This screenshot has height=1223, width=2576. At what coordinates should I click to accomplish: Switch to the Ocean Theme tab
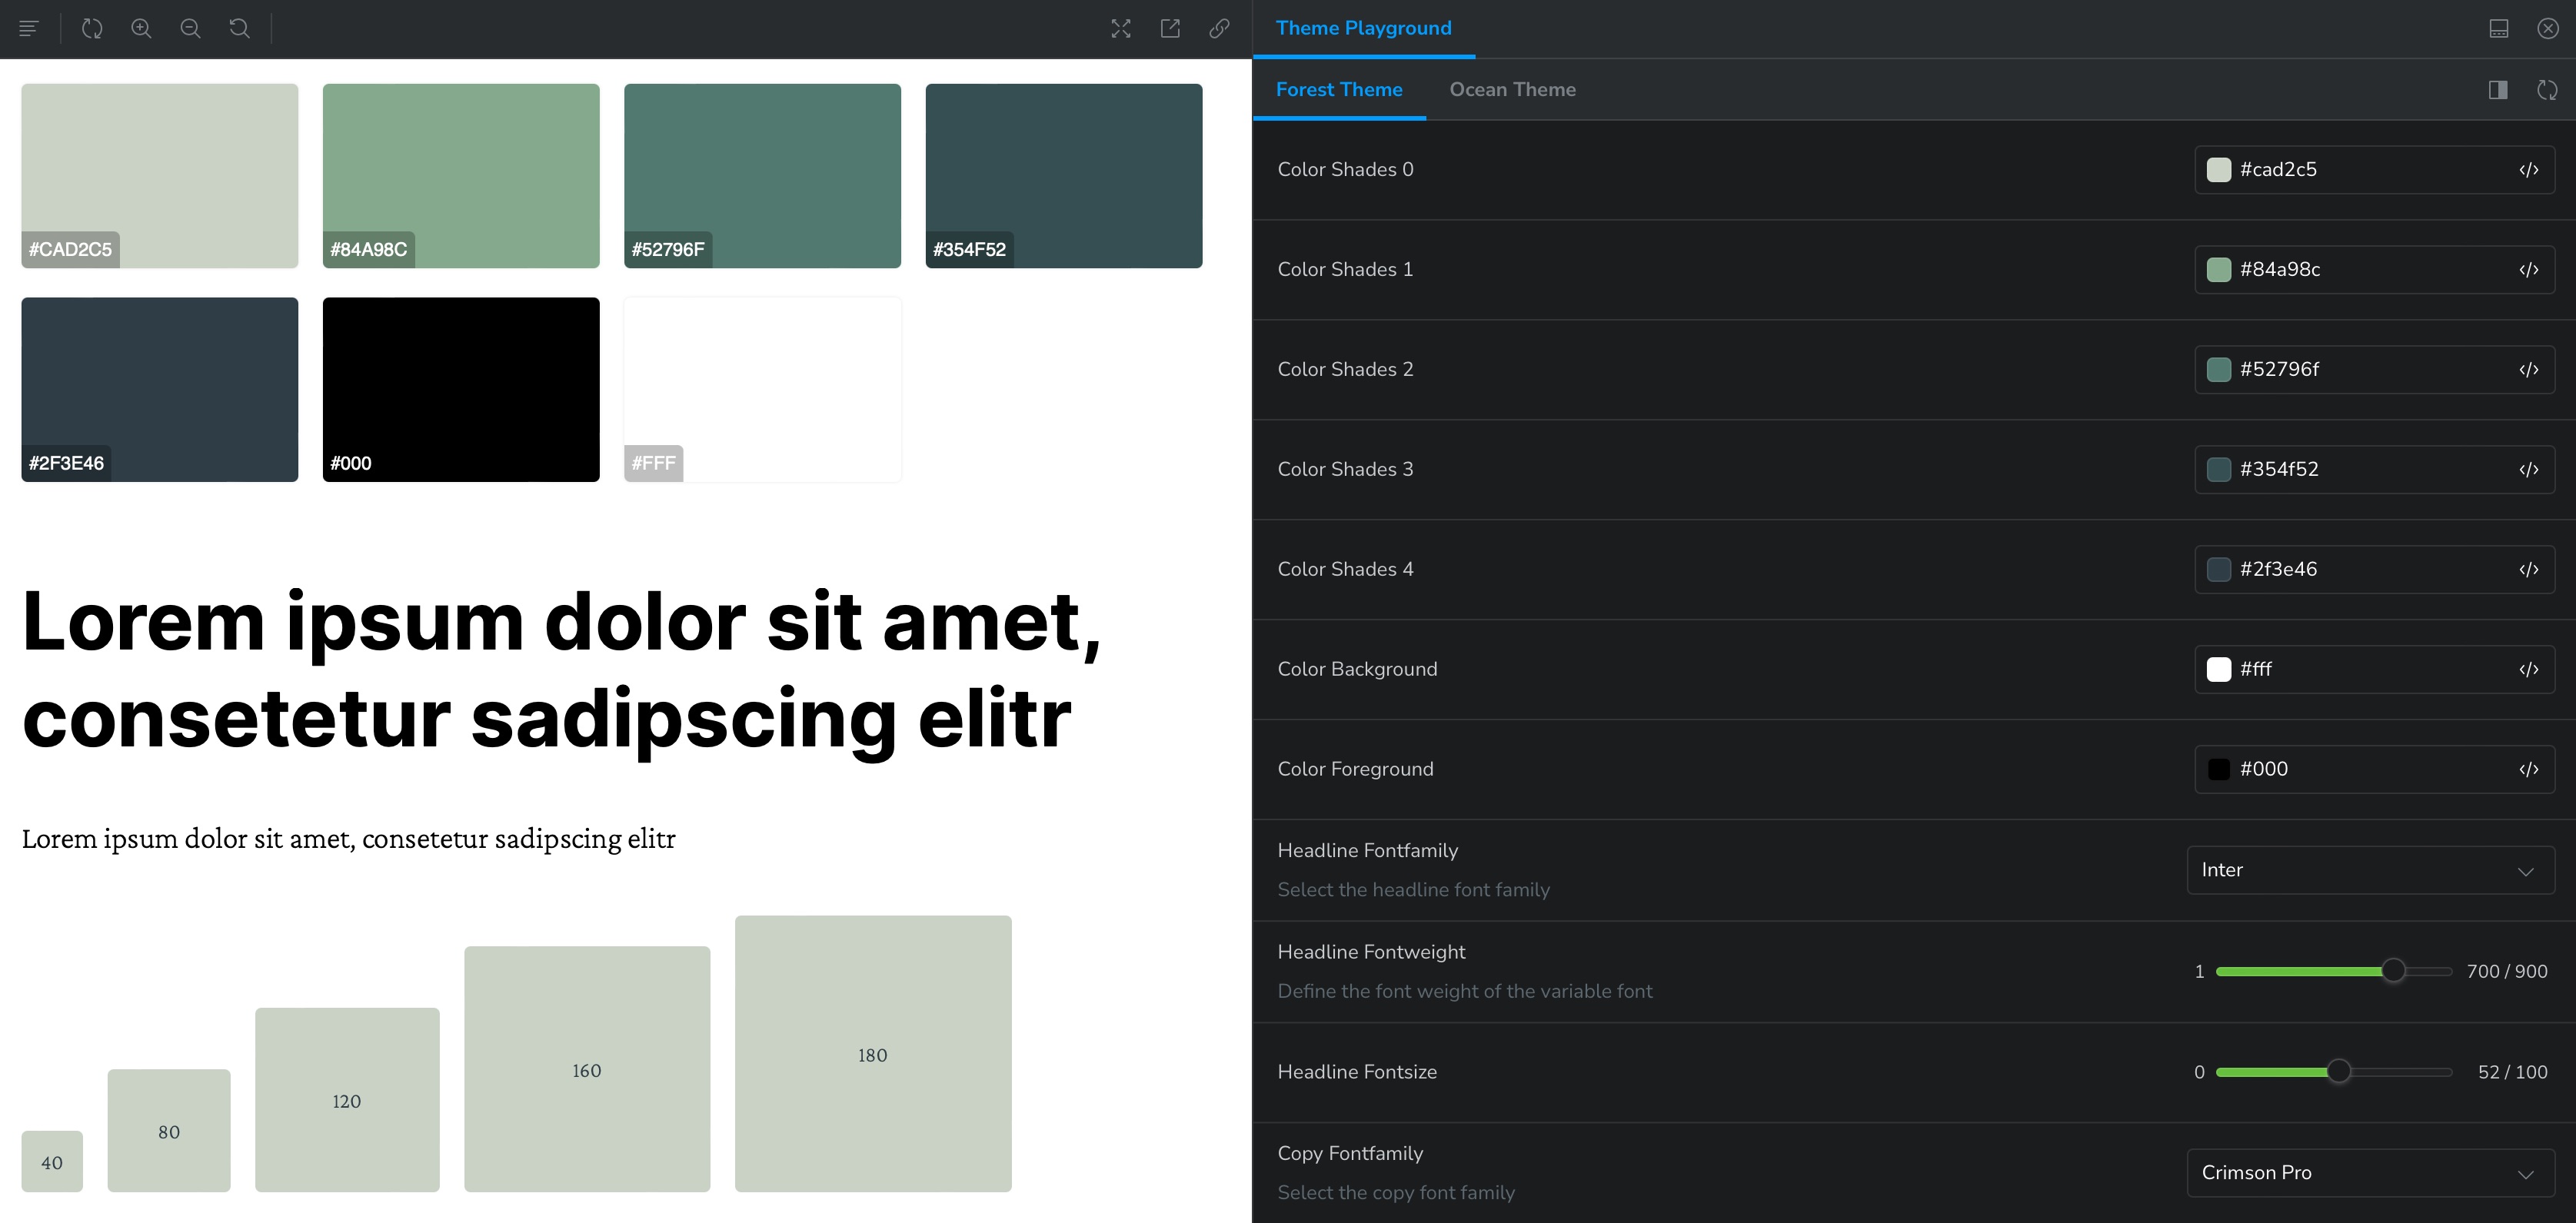pos(1512,90)
